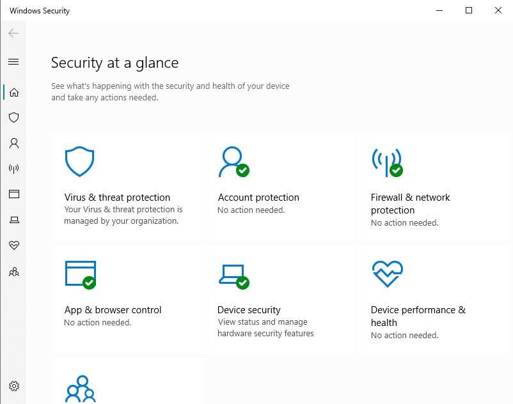This screenshot has height=404, width=513.
Task: Expand the hamburger navigation menu
Action: [13, 62]
